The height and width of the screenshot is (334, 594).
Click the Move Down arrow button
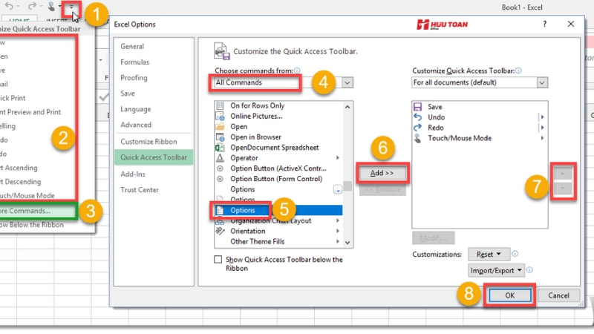[563, 189]
